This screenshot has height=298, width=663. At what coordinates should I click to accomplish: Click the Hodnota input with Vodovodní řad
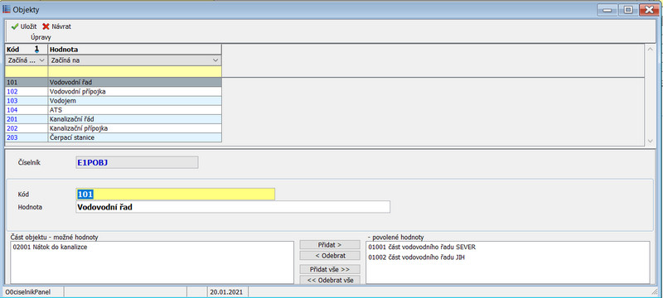coord(233,207)
